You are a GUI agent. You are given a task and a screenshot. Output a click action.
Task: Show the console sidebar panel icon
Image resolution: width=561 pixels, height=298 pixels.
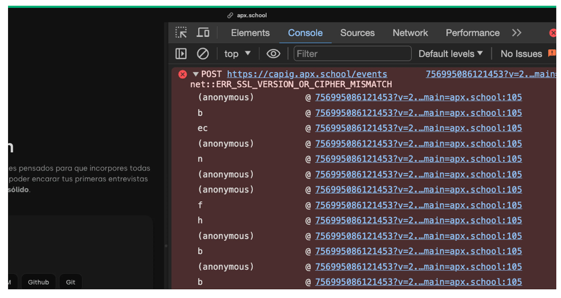click(181, 54)
